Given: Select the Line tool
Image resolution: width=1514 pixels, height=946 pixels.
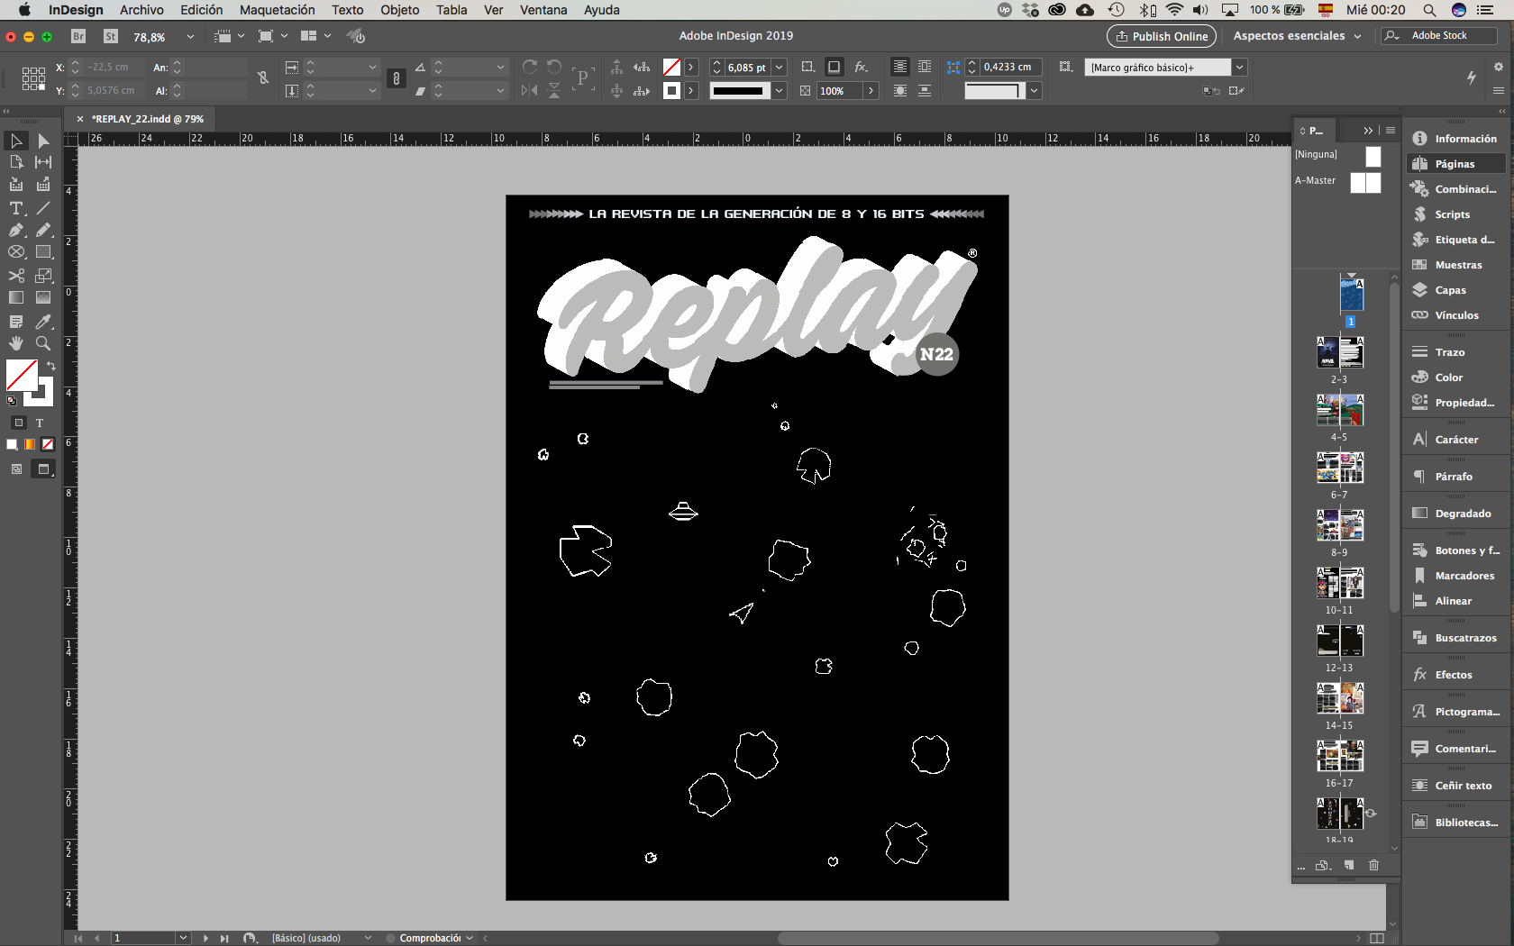Looking at the screenshot, I should pos(43,208).
